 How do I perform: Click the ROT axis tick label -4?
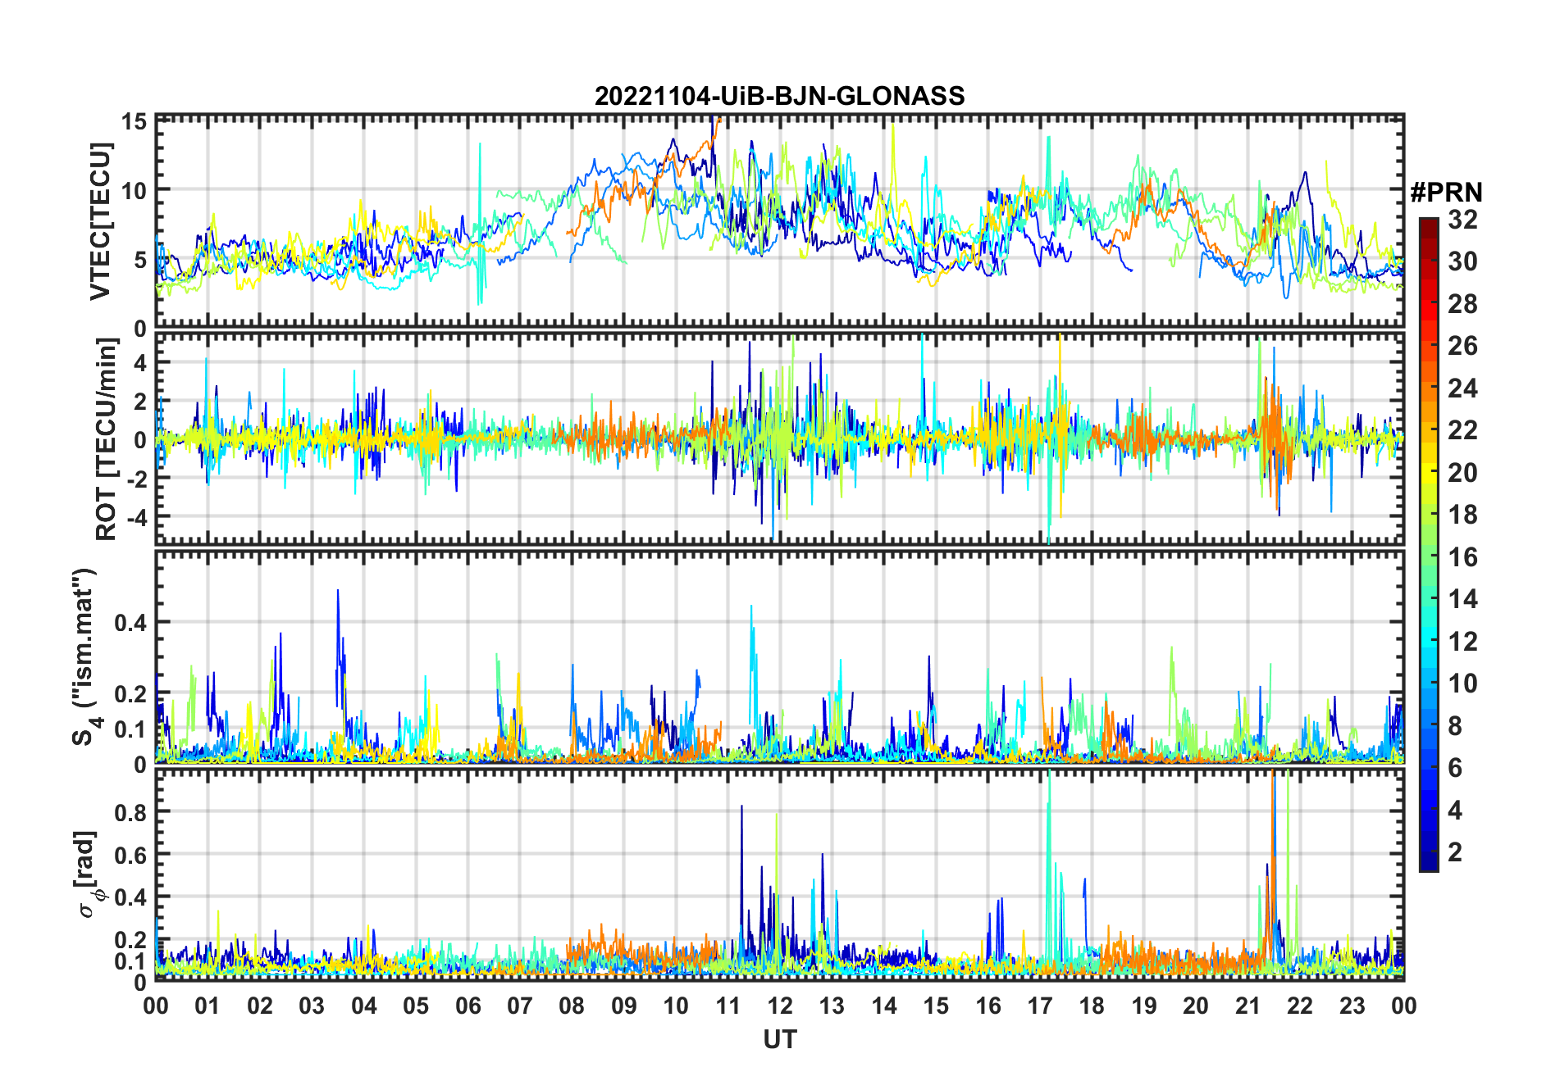click(135, 518)
